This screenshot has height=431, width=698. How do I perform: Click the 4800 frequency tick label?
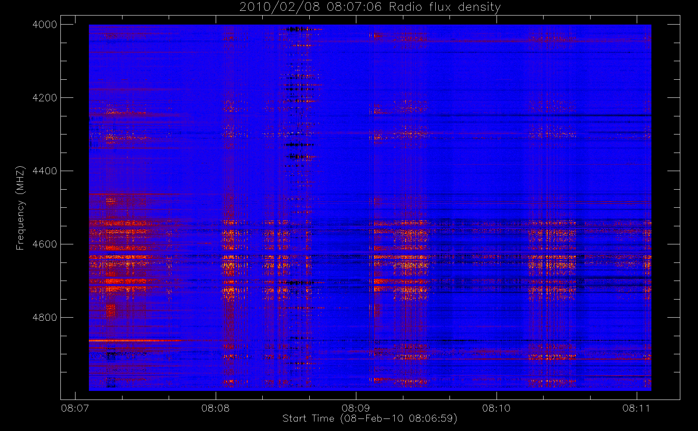point(45,318)
